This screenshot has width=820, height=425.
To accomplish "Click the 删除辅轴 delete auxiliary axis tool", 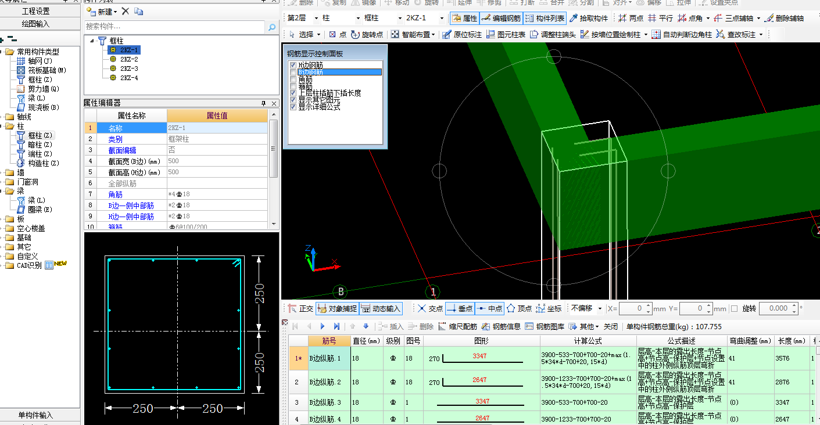I will (x=785, y=19).
